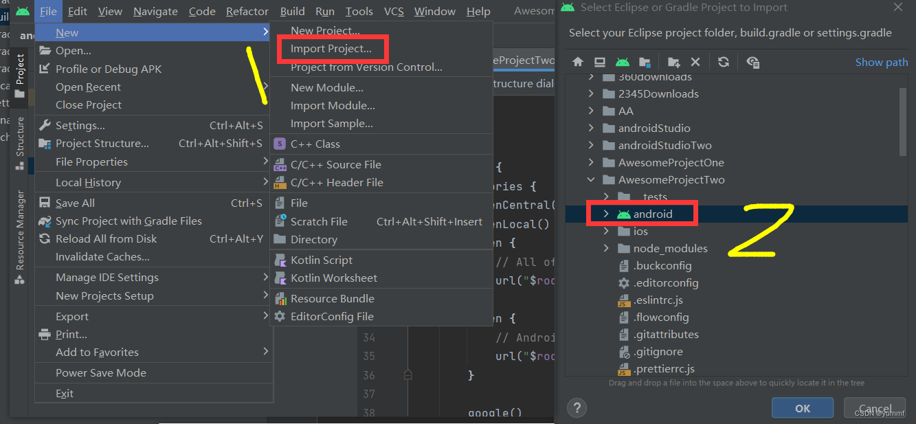This screenshot has height=424, width=916.
Task: Click the Show path link
Action: [881, 63]
